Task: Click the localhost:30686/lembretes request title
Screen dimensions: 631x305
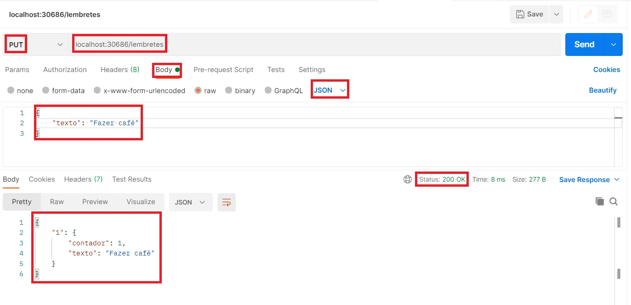Action: tap(55, 14)
